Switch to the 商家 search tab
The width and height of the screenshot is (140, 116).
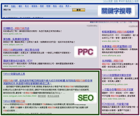42,6
